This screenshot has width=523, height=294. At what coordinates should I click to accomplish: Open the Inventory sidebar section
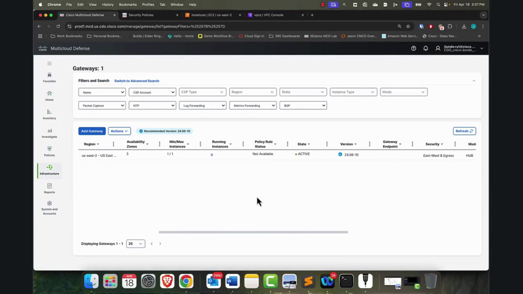click(x=49, y=115)
